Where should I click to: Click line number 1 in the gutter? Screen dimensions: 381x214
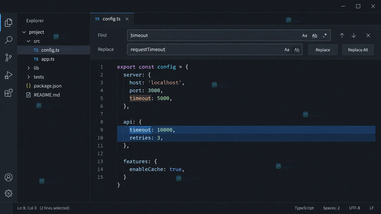[x=102, y=67]
